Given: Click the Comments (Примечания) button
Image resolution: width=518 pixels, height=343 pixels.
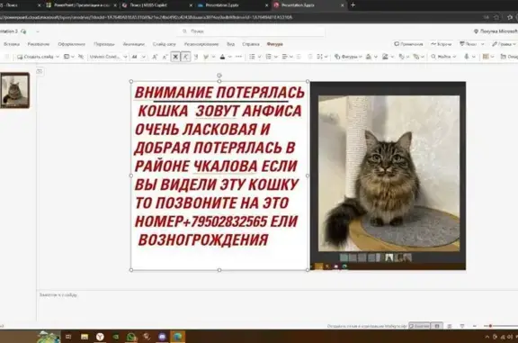Looking at the screenshot, I should 408,44.
